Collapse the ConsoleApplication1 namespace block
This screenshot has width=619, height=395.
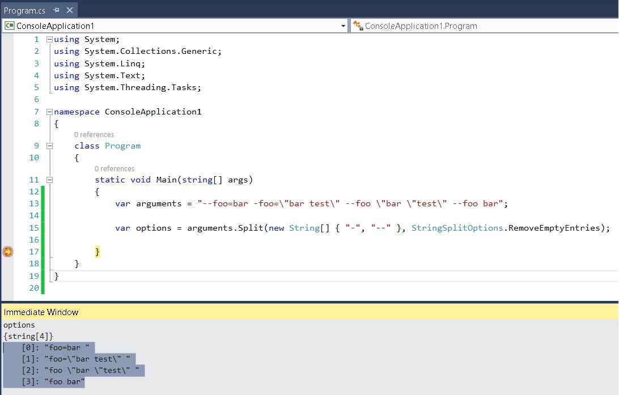(49, 112)
